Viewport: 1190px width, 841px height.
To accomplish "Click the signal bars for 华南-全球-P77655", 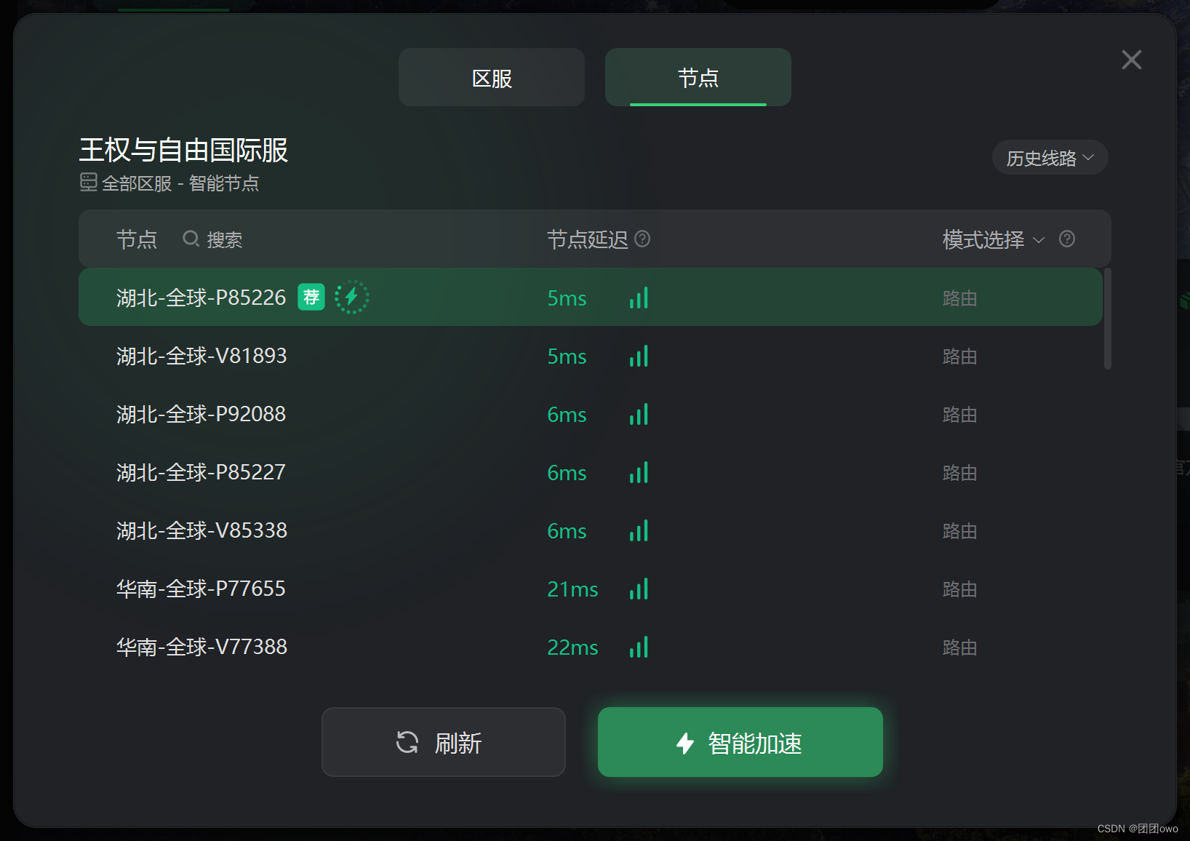I will click(x=638, y=589).
